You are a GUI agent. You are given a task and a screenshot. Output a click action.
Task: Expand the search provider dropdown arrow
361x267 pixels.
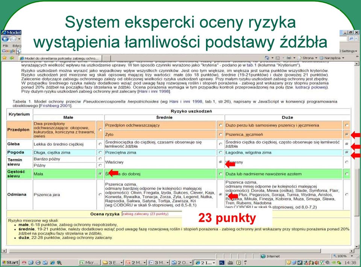pyautogui.click(x=356, y=38)
